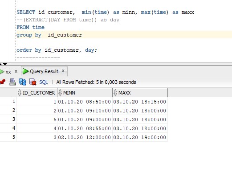Place cursor in 'order by' line
Viewport: 232px width, 169px height.
pos(57,50)
